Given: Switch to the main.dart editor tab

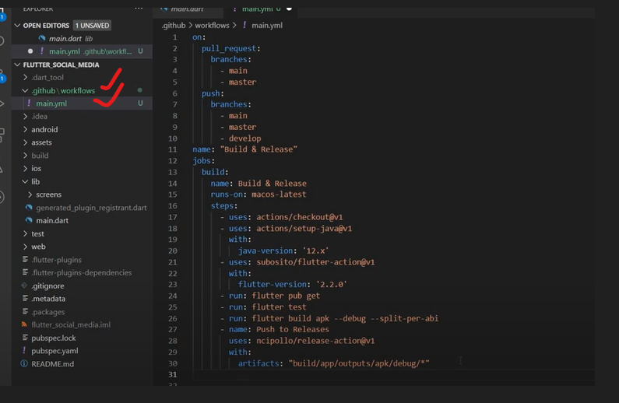Looking at the screenshot, I should pos(188,9).
